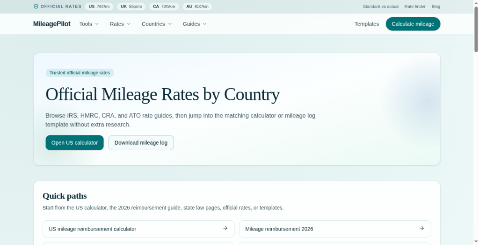Click the arrow on US mileage reimbursement calculator
479x245 pixels.
pos(225,228)
